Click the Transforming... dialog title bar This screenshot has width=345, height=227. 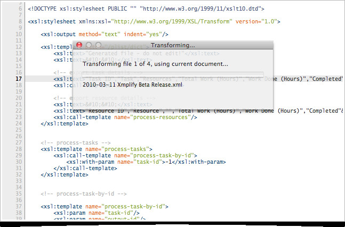[x=173, y=45]
